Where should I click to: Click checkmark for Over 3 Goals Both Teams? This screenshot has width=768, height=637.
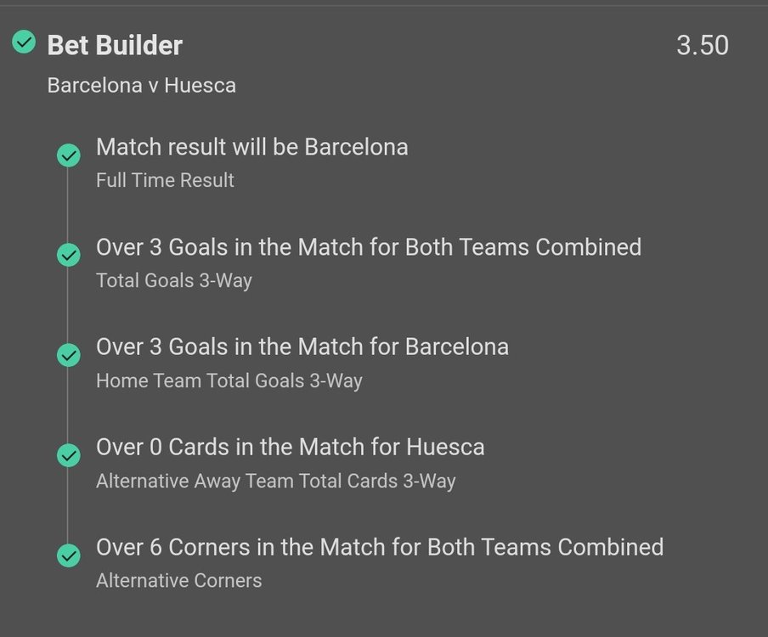pos(68,256)
